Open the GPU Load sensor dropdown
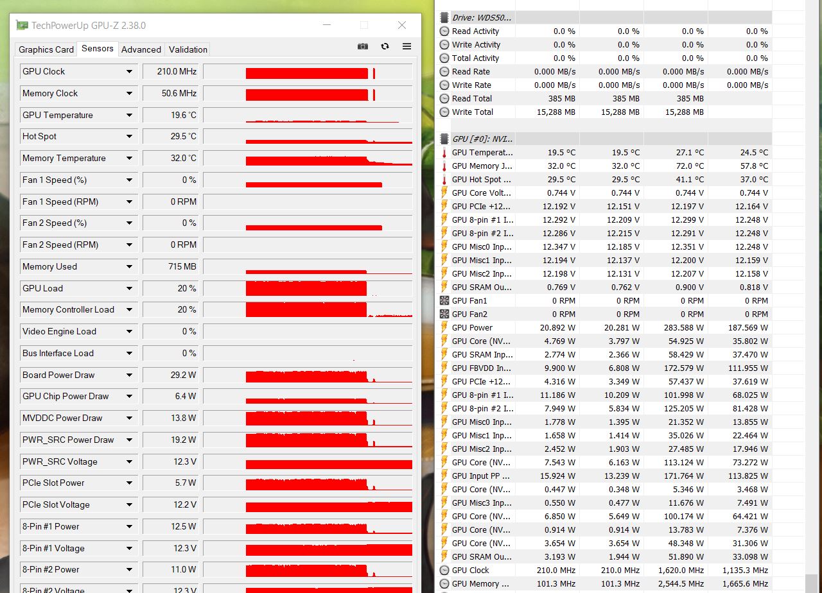Image resolution: width=822 pixels, height=593 pixels. point(129,289)
